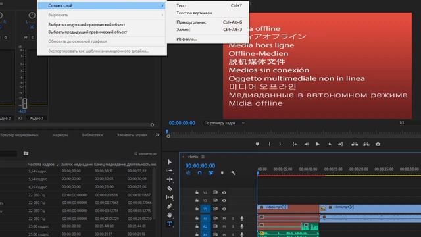Choose Из файла... option
421x237 pixels.
208,39
